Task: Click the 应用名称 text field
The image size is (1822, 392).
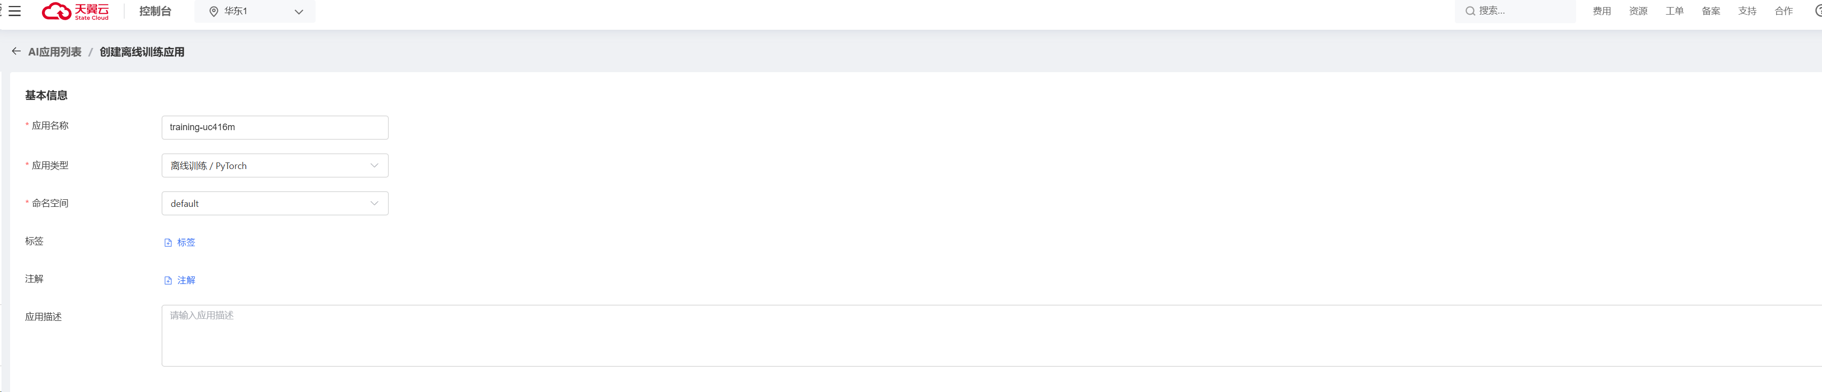Action: click(x=274, y=127)
